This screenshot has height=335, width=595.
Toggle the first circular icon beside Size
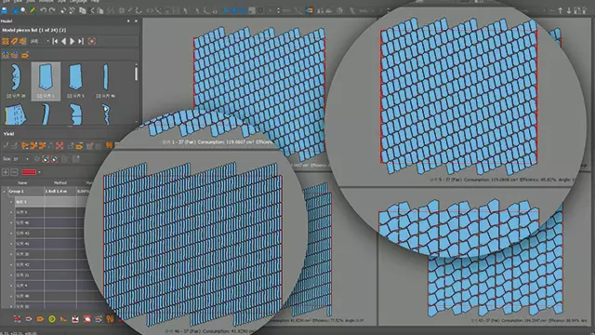tap(46, 159)
